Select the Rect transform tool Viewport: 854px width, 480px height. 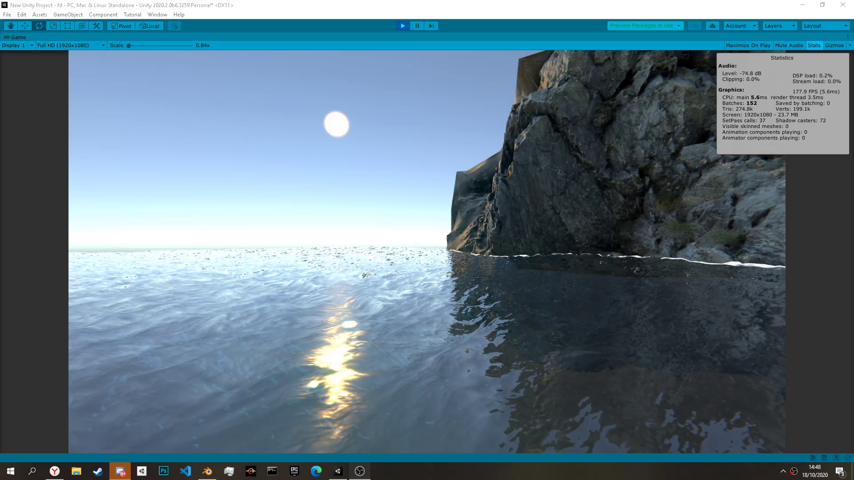(x=68, y=26)
